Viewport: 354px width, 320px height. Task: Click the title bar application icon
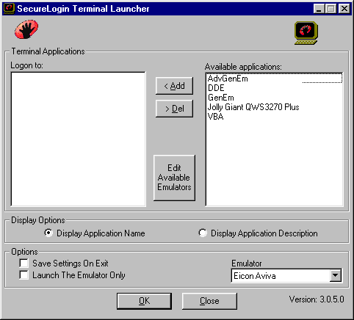(x=9, y=9)
